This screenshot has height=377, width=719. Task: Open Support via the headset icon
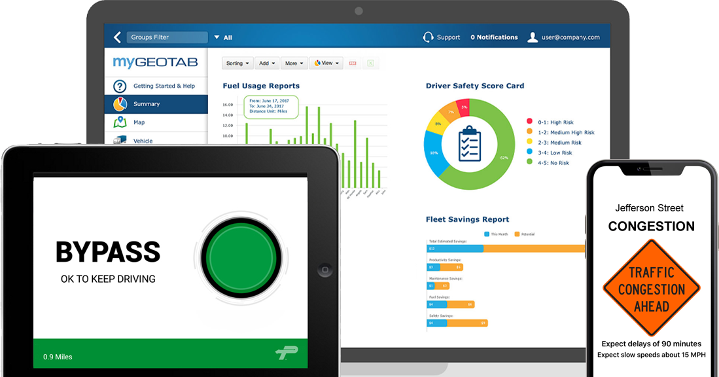[429, 37]
